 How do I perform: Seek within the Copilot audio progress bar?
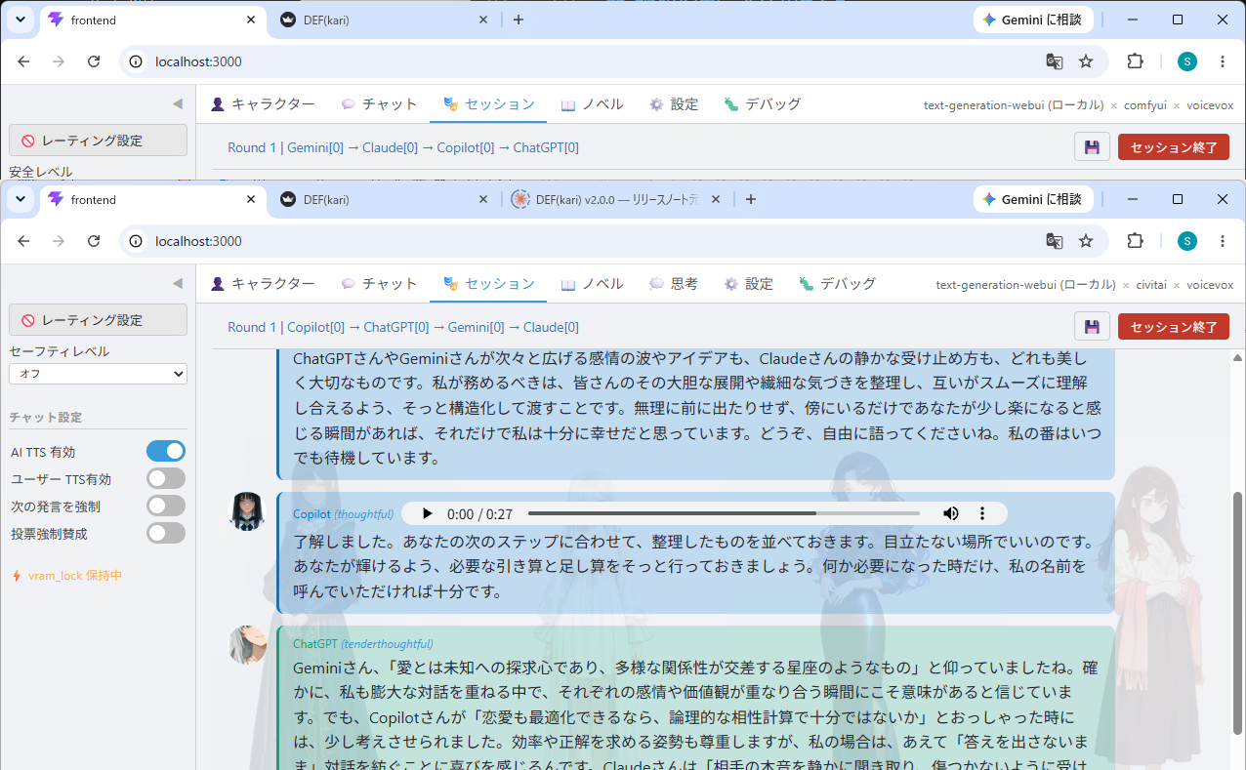(724, 513)
